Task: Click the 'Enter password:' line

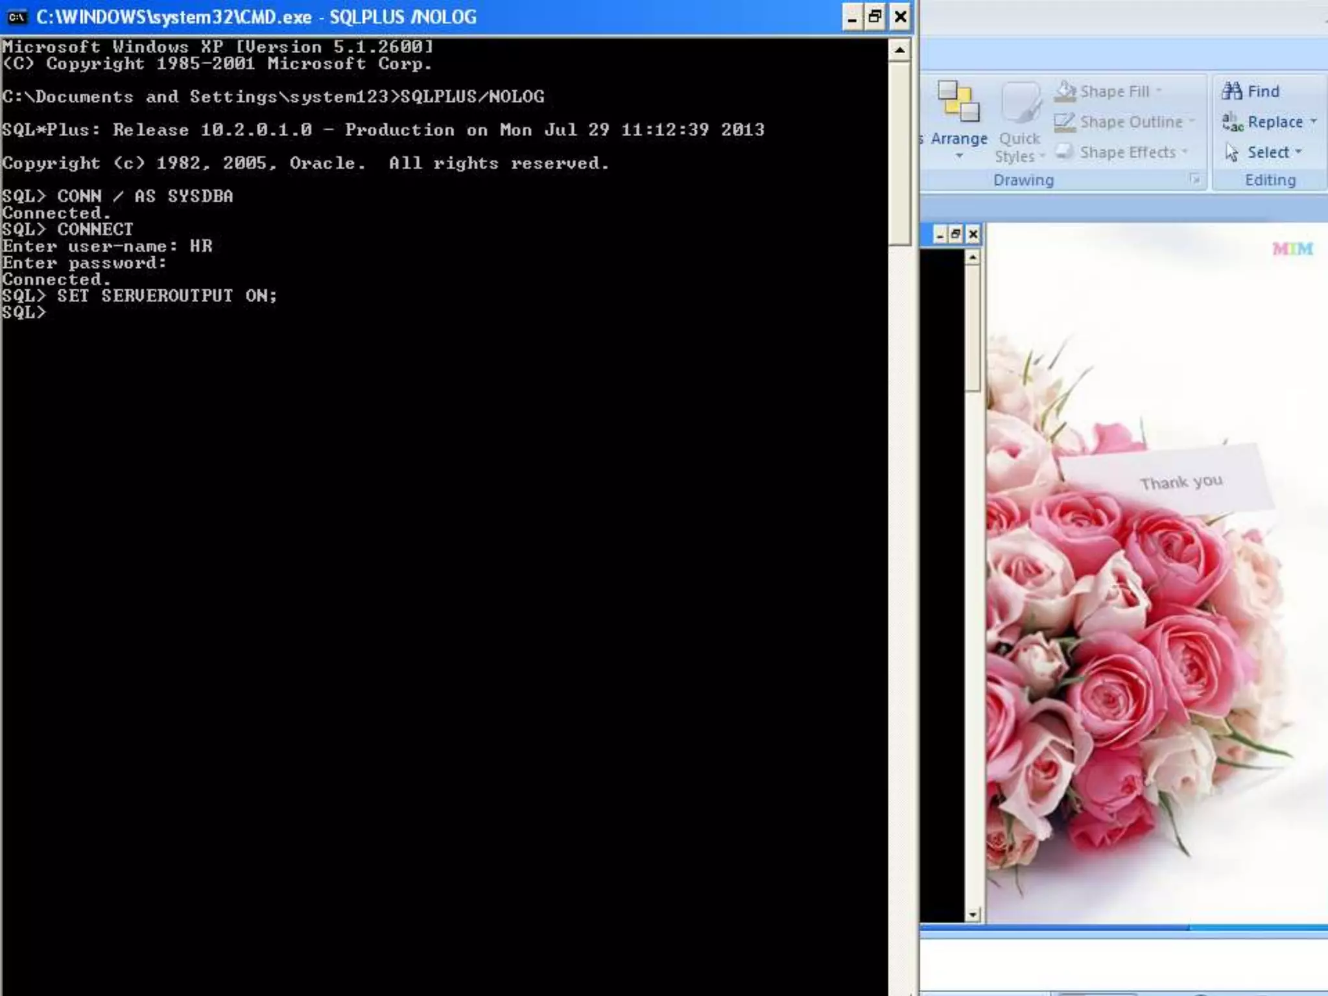Action: click(x=84, y=263)
